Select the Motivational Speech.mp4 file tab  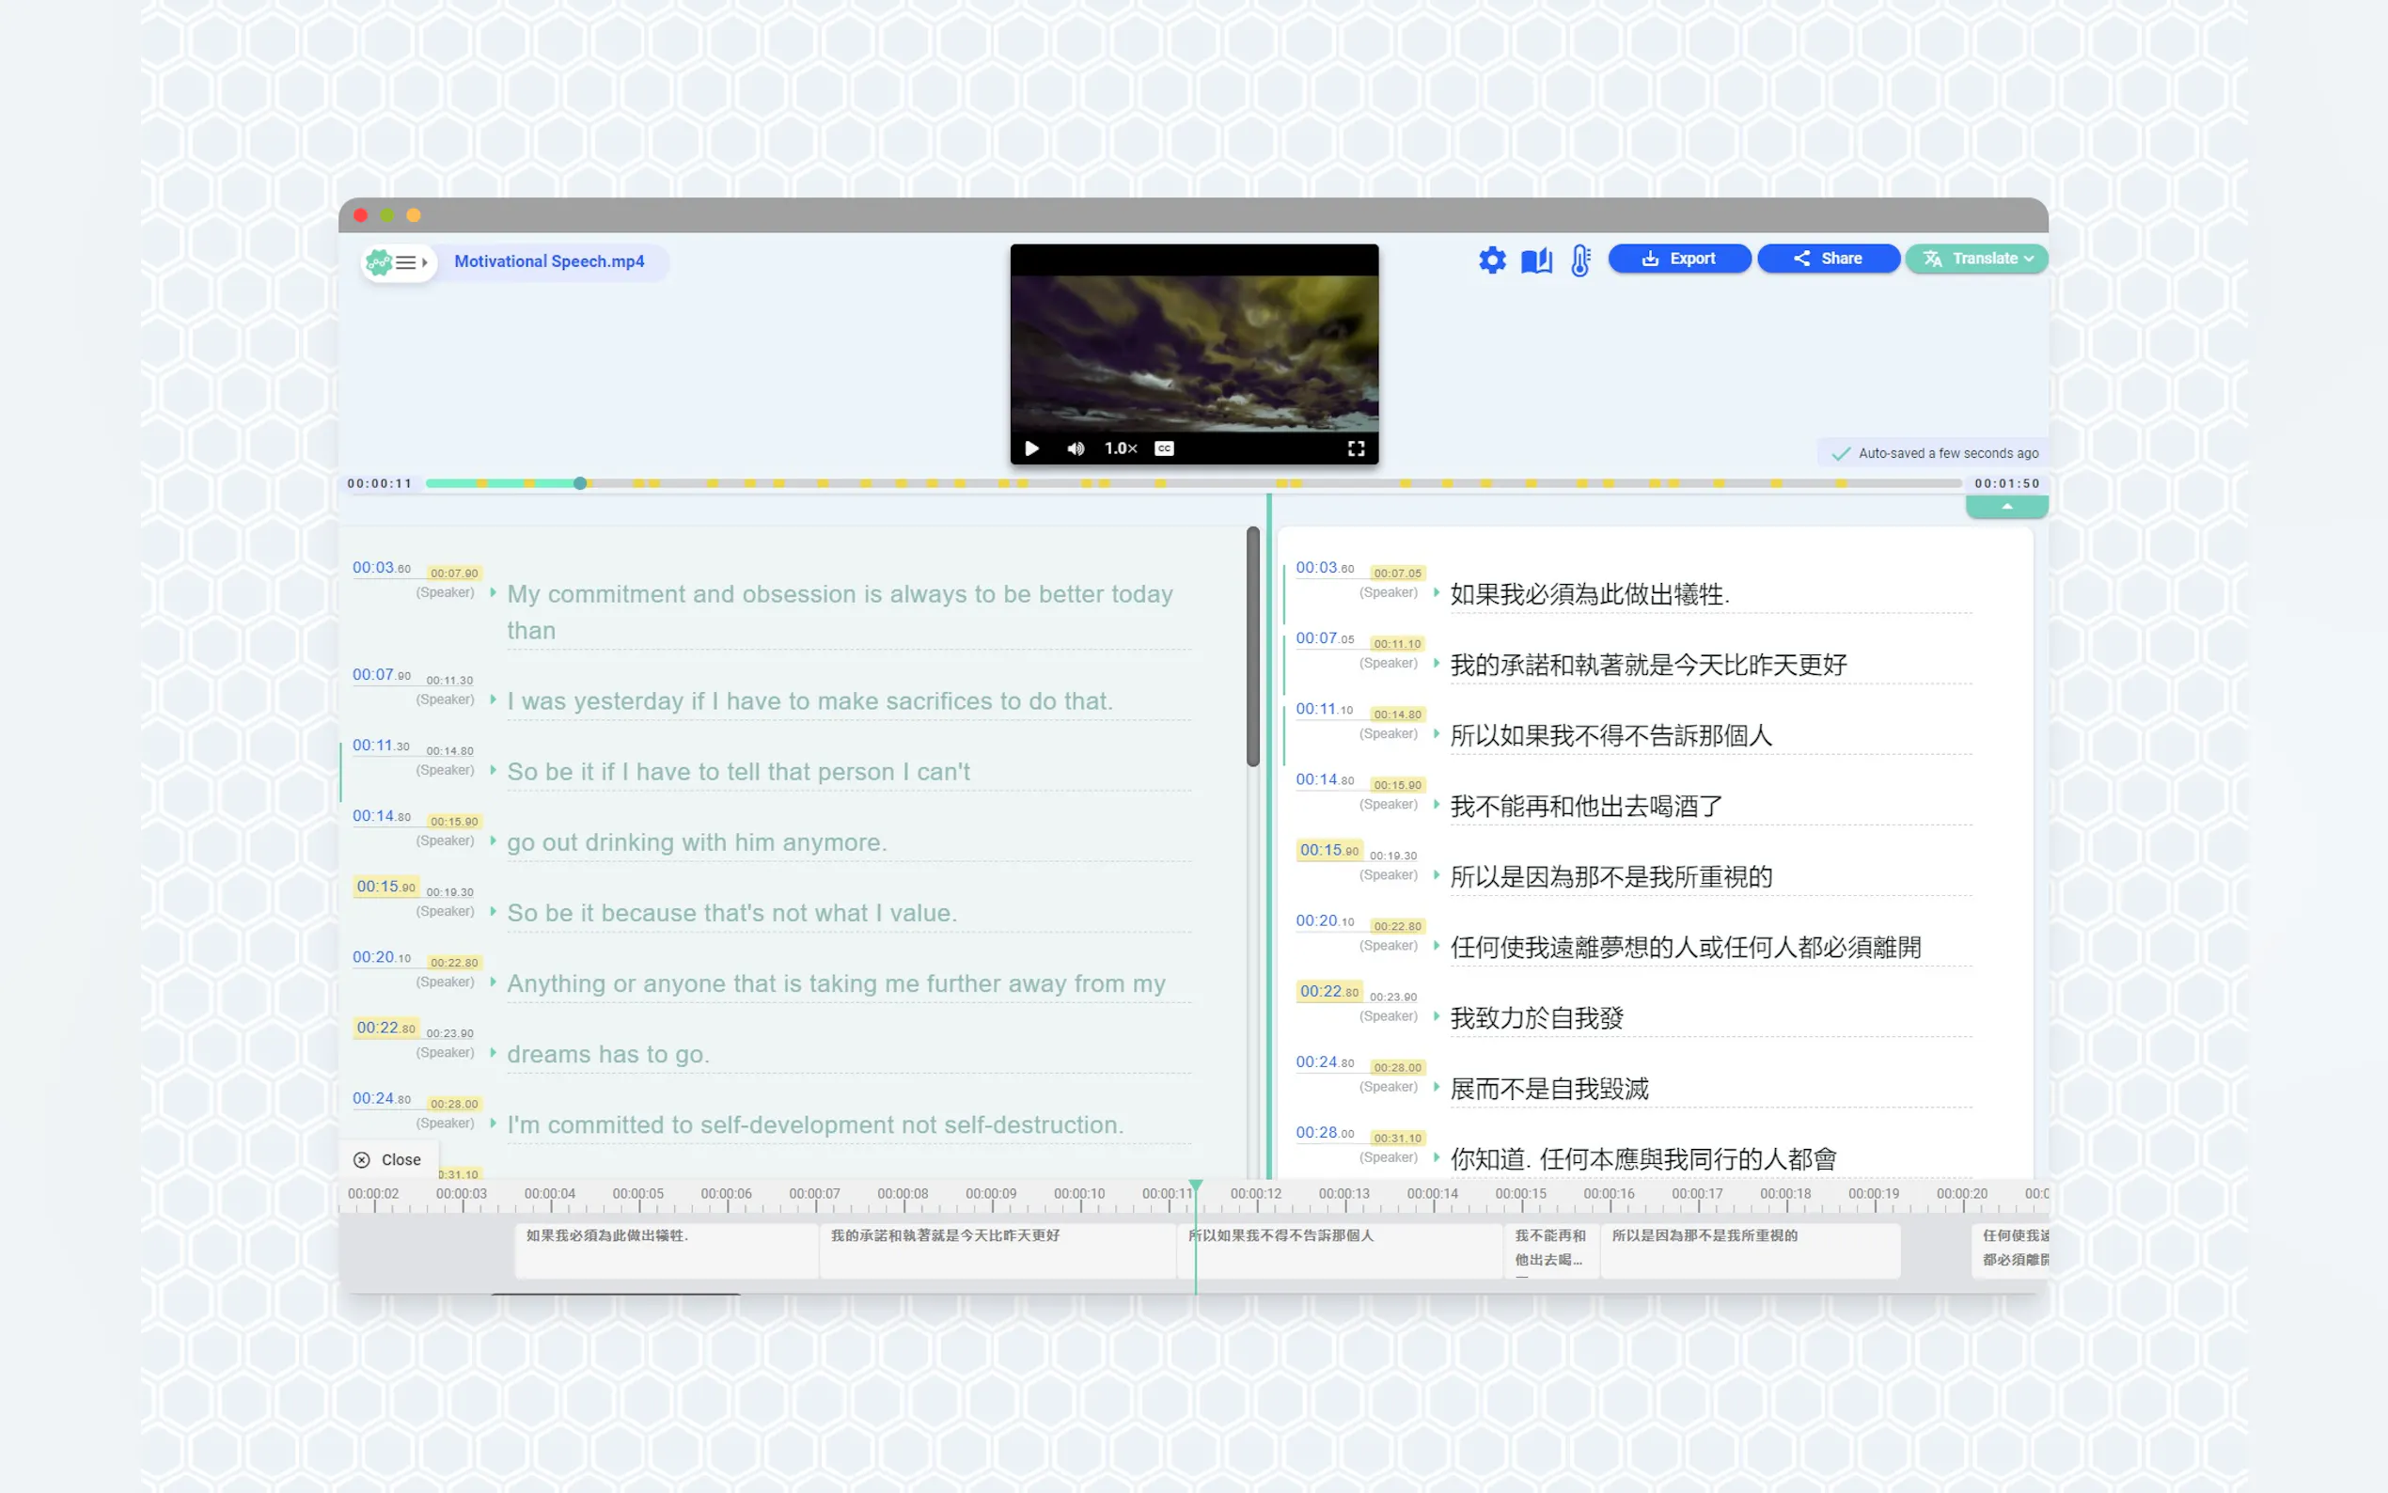click(549, 261)
